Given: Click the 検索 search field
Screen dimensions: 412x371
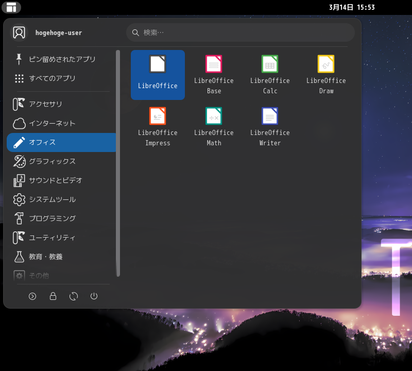Looking at the screenshot, I should coord(241,32).
